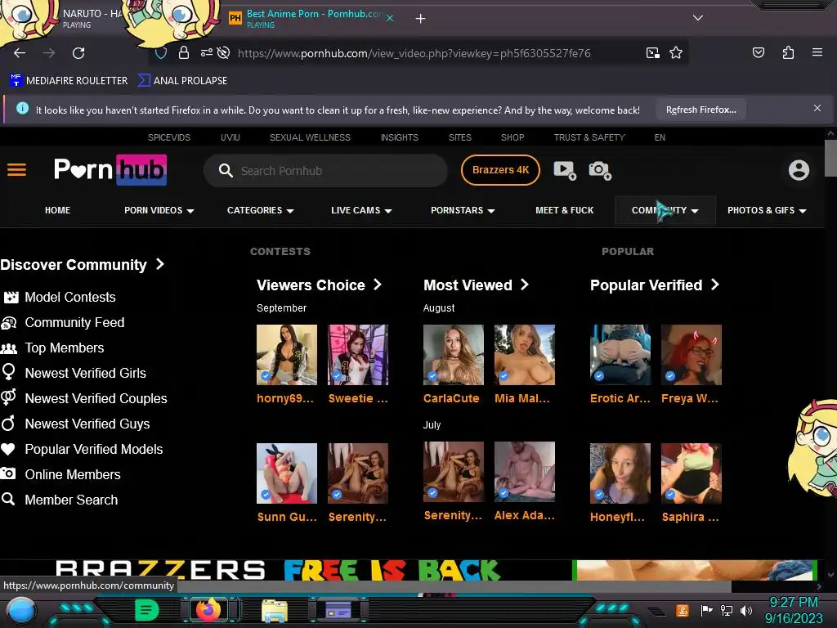Open Popular Verified heading arrow
The height and width of the screenshot is (628, 837).
click(x=715, y=285)
